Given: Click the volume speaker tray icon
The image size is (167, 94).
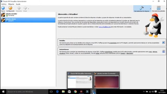Looking at the screenshot, I should 153,92.
